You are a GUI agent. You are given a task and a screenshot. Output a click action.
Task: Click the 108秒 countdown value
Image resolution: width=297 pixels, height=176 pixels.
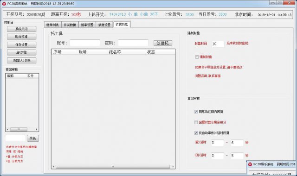76,14
